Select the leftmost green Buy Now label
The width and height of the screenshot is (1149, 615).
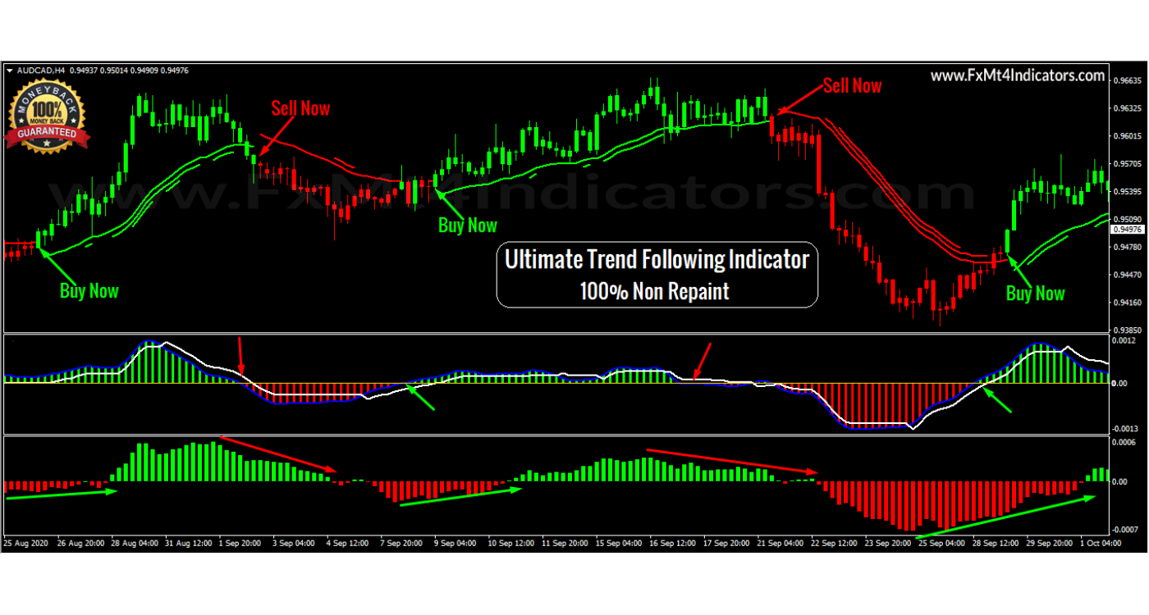coord(89,291)
